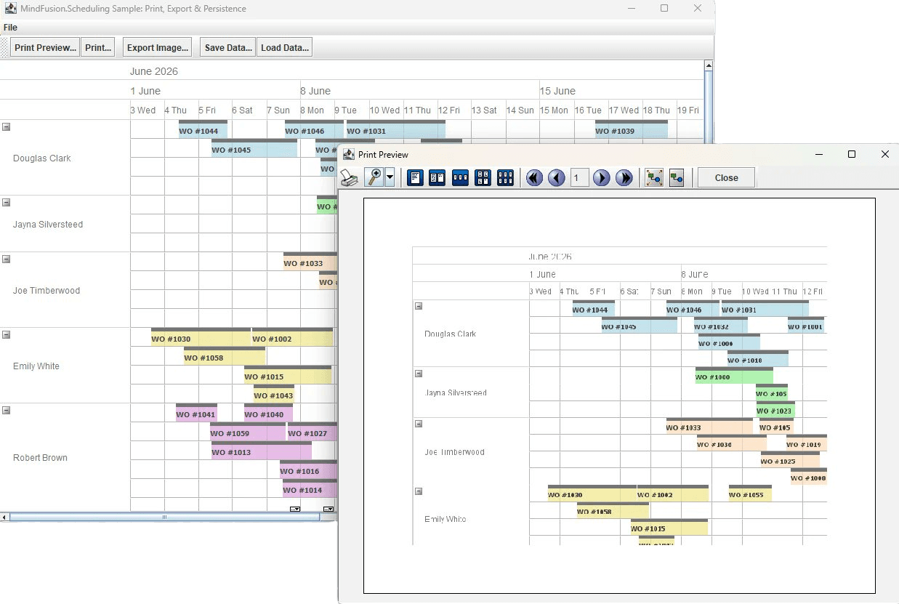Collapse the Douglas Clark group in main window

click(7, 126)
